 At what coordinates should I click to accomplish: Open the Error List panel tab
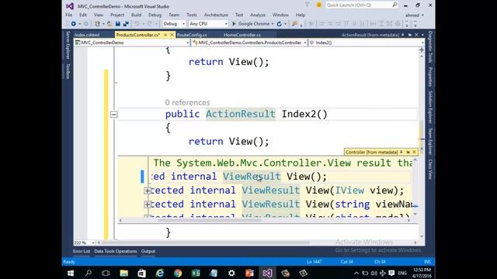(x=82, y=251)
